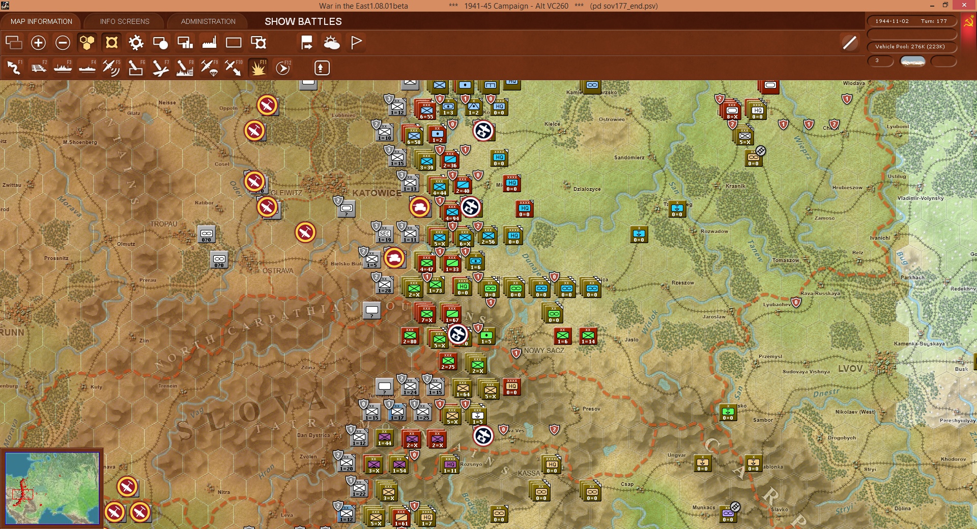Click the Rzeszow town label
The width and height of the screenshot is (977, 529).
pyautogui.click(x=682, y=283)
